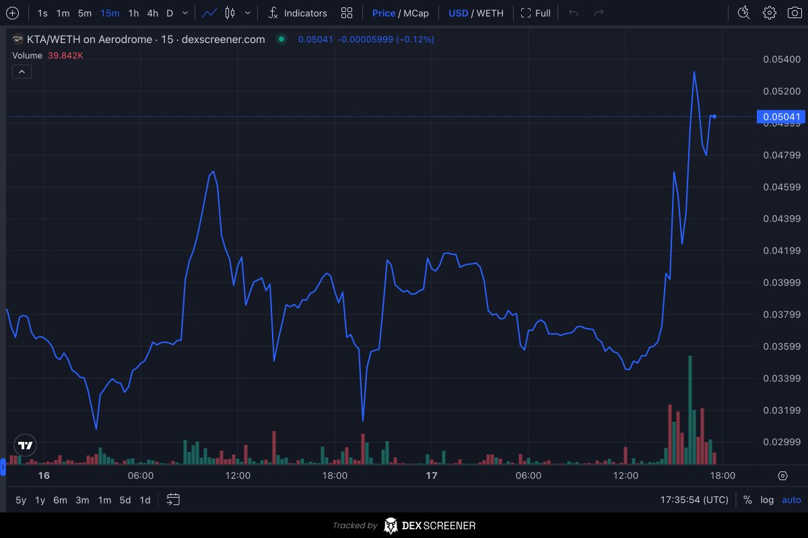Click the 12:00 label on the 16th

click(238, 475)
